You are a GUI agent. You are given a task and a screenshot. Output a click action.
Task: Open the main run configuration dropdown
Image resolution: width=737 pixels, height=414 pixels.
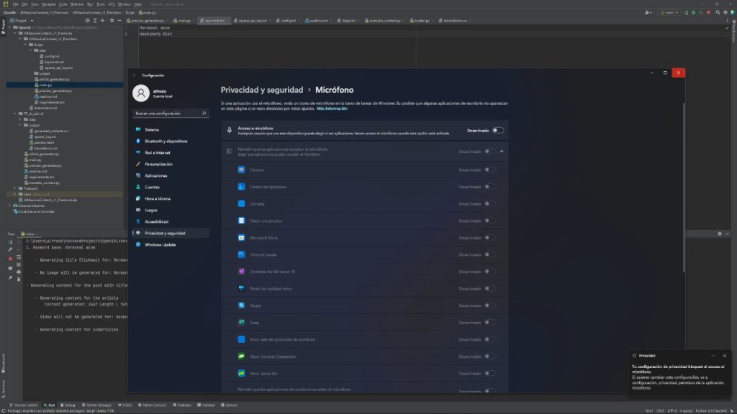(x=669, y=13)
